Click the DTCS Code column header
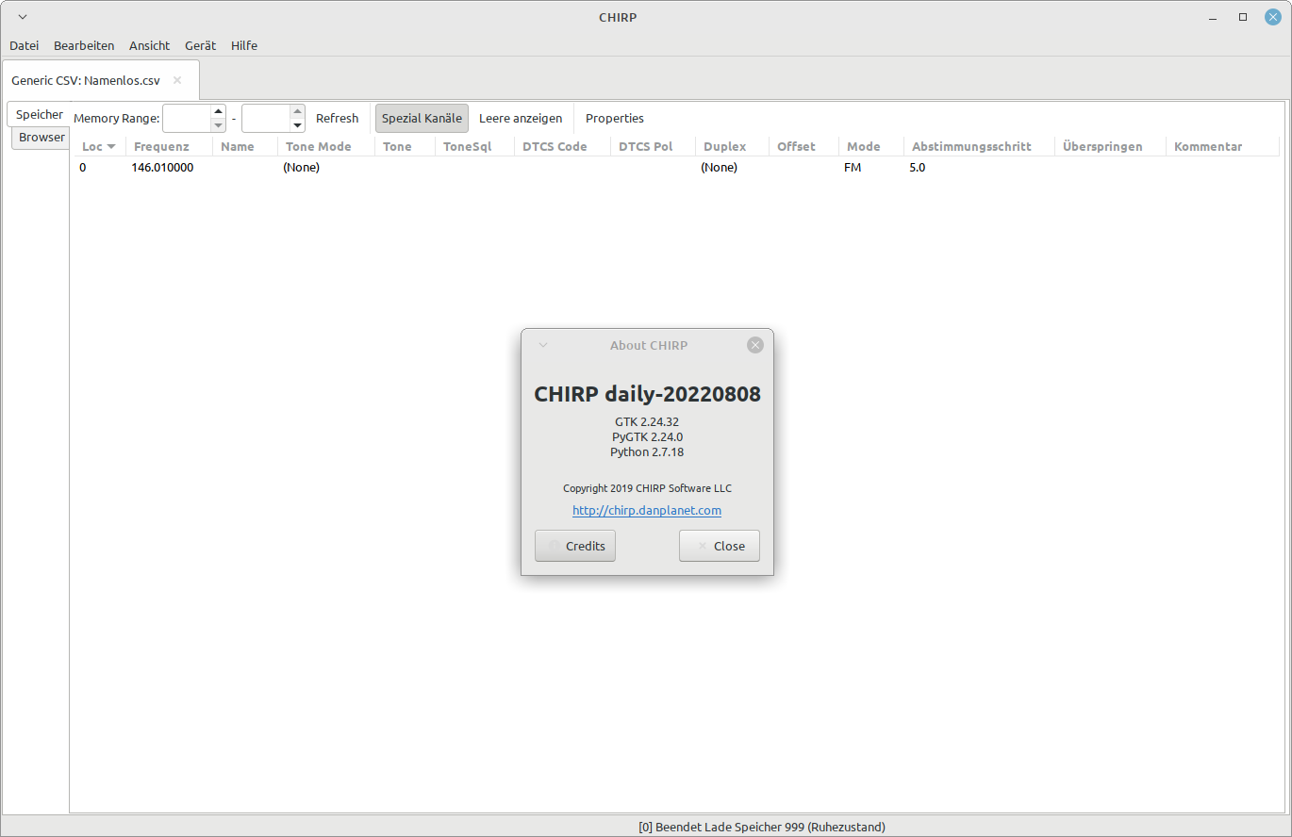This screenshot has height=837, width=1292. pyautogui.click(x=563, y=146)
